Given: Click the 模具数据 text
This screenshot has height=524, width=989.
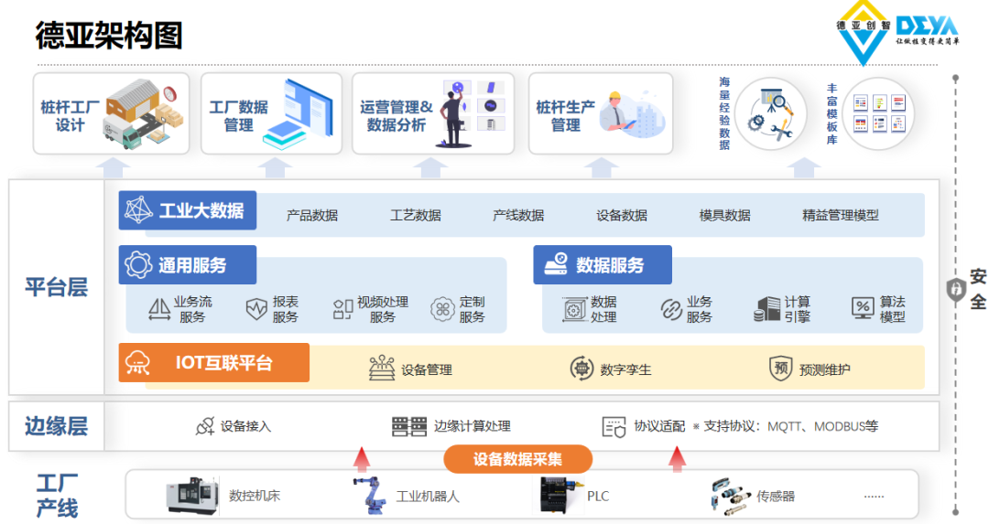Looking at the screenshot, I should tap(724, 216).
